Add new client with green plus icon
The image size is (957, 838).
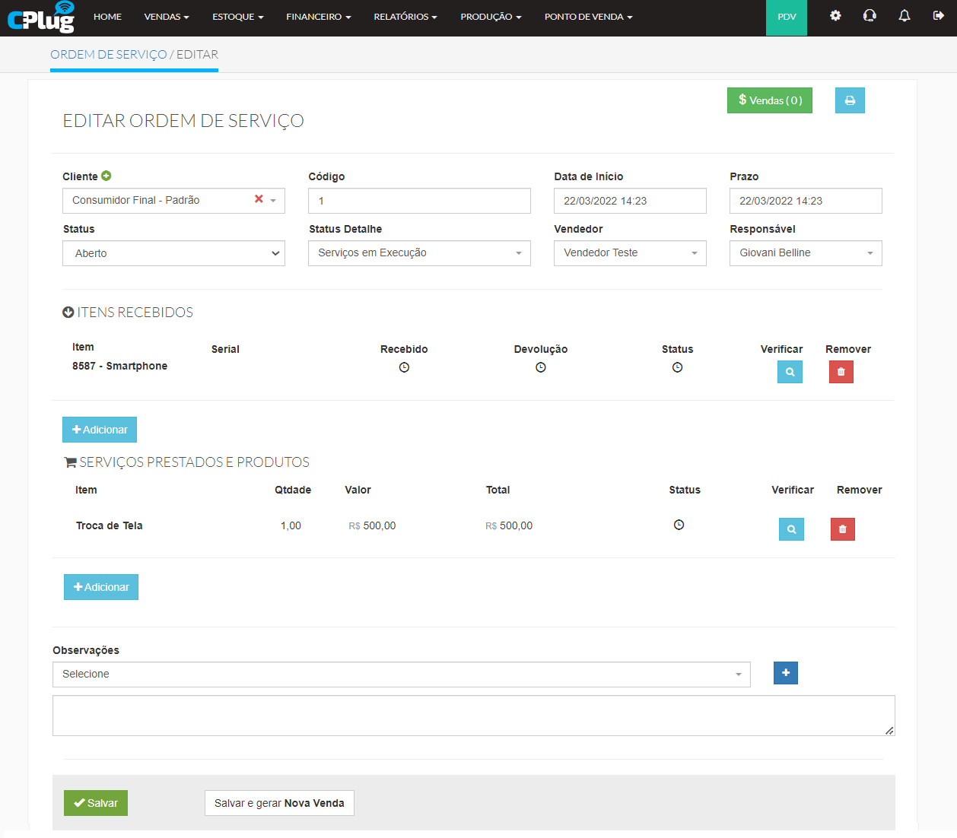107,176
